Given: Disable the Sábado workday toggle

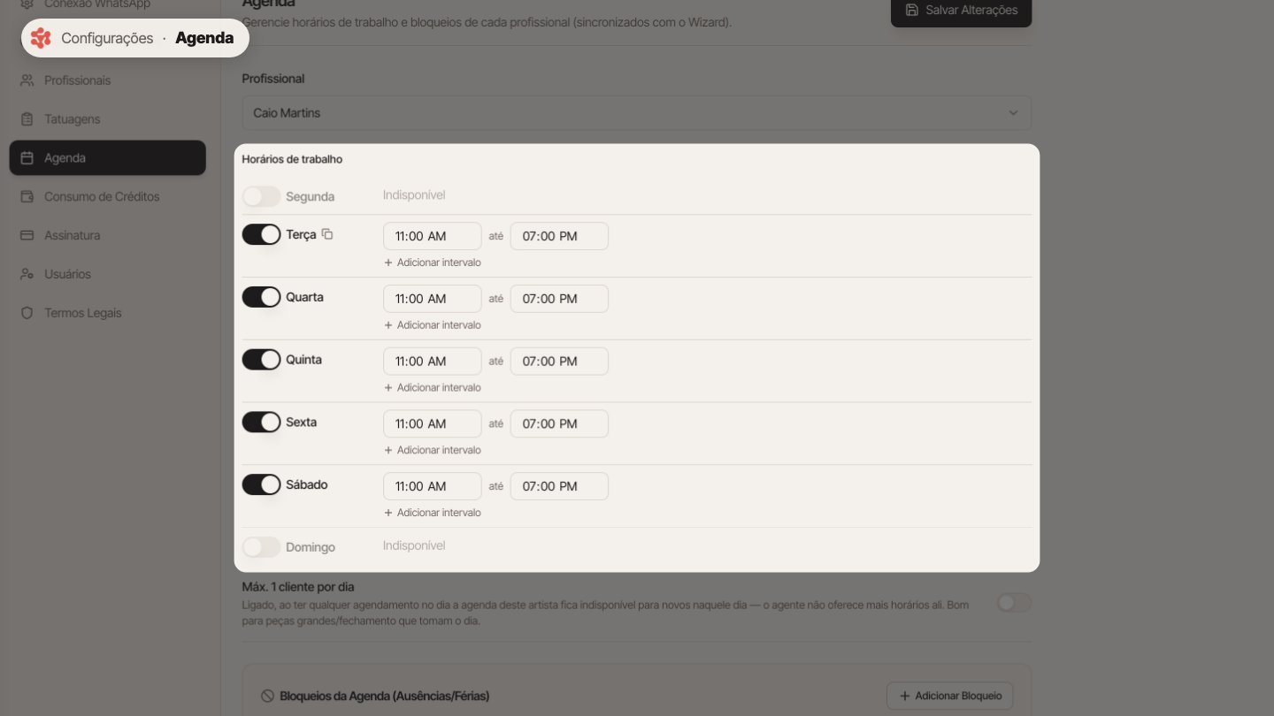Looking at the screenshot, I should pyautogui.click(x=261, y=484).
